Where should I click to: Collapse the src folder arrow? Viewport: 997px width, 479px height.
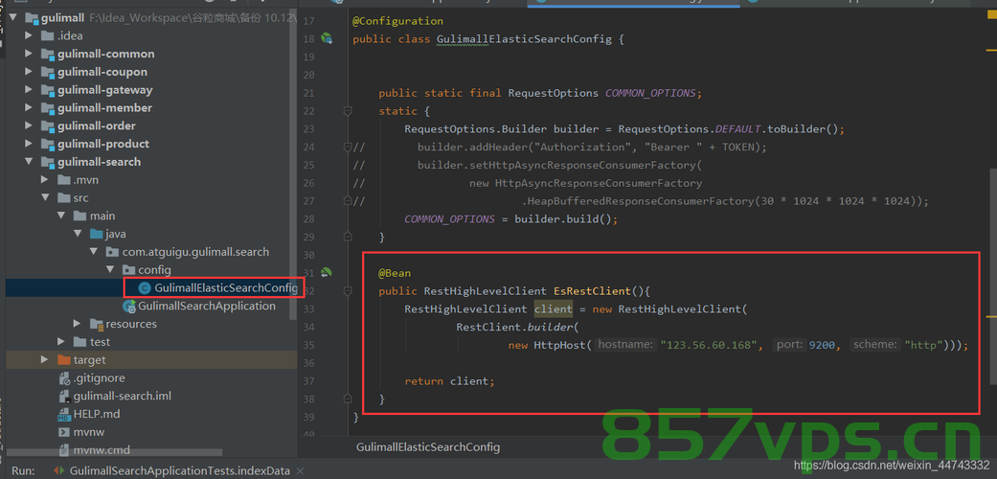click(x=45, y=198)
